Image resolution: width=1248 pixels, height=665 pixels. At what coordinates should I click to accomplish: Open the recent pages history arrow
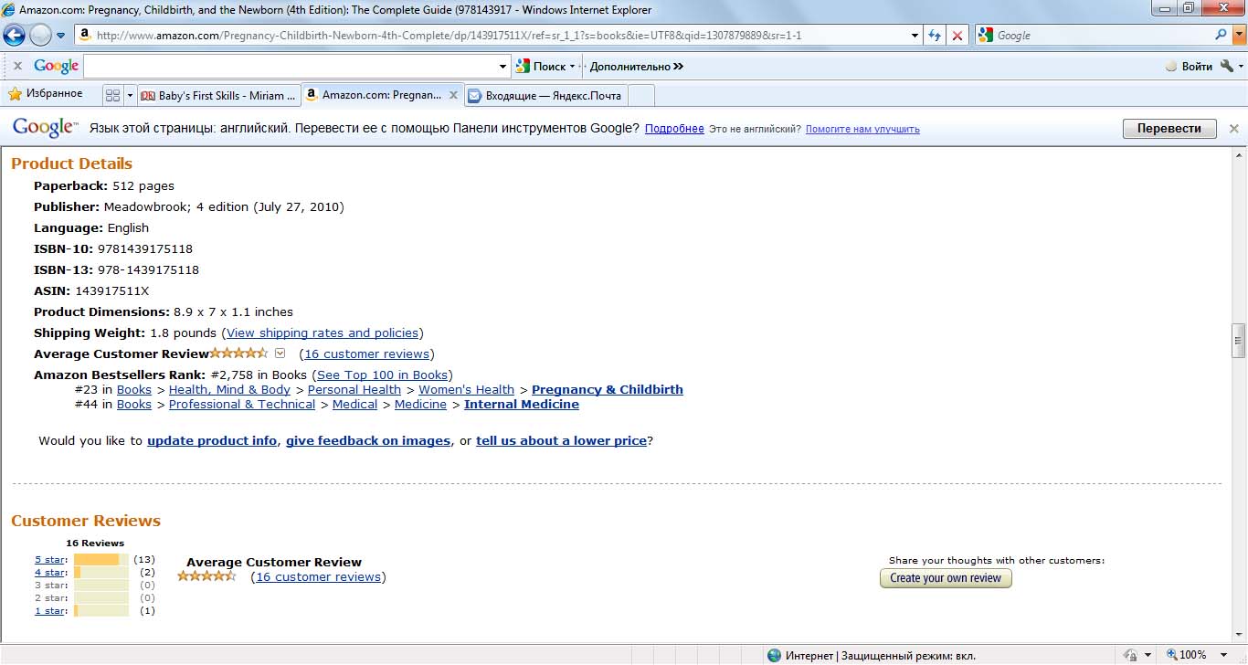coord(60,36)
